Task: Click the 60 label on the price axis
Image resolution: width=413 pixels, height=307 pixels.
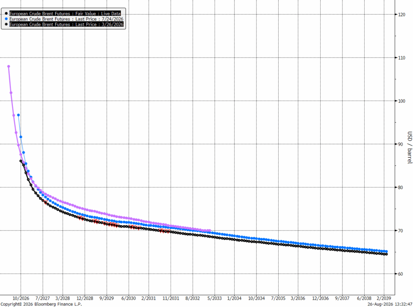Action: pyautogui.click(x=400, y=274)
